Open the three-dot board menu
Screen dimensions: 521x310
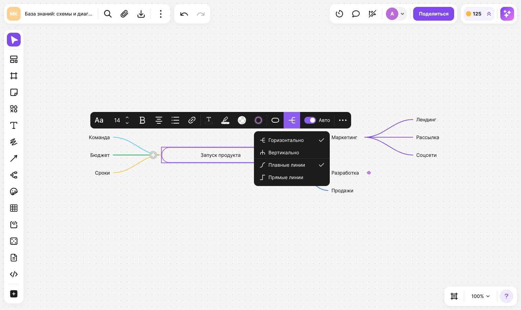click(161, 14)
